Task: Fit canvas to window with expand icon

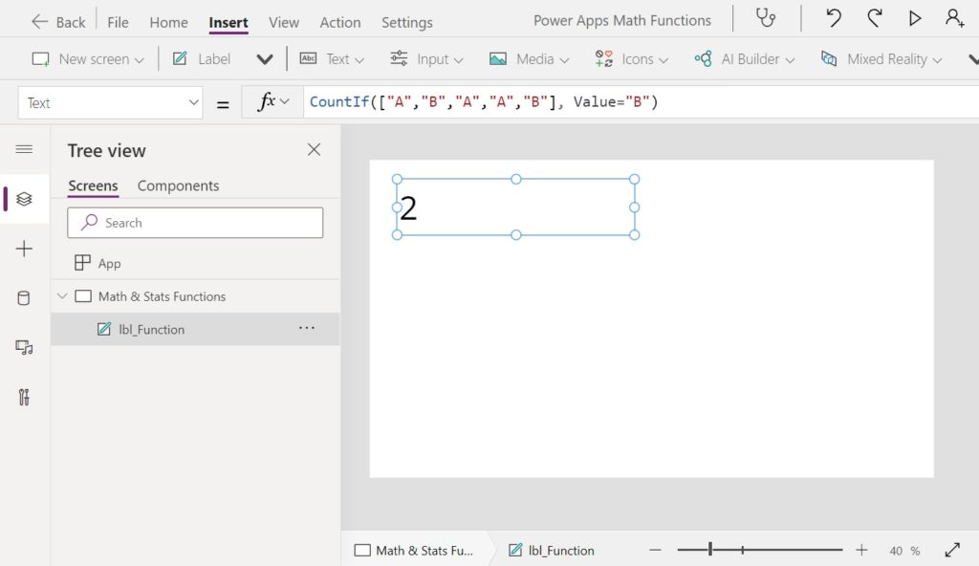Action: [952, 550]
